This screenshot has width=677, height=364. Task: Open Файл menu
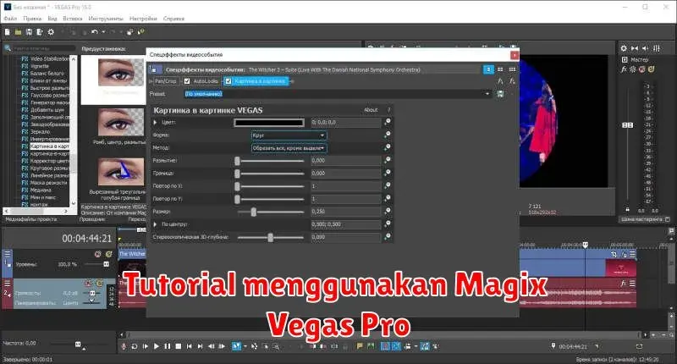[10, 19]
